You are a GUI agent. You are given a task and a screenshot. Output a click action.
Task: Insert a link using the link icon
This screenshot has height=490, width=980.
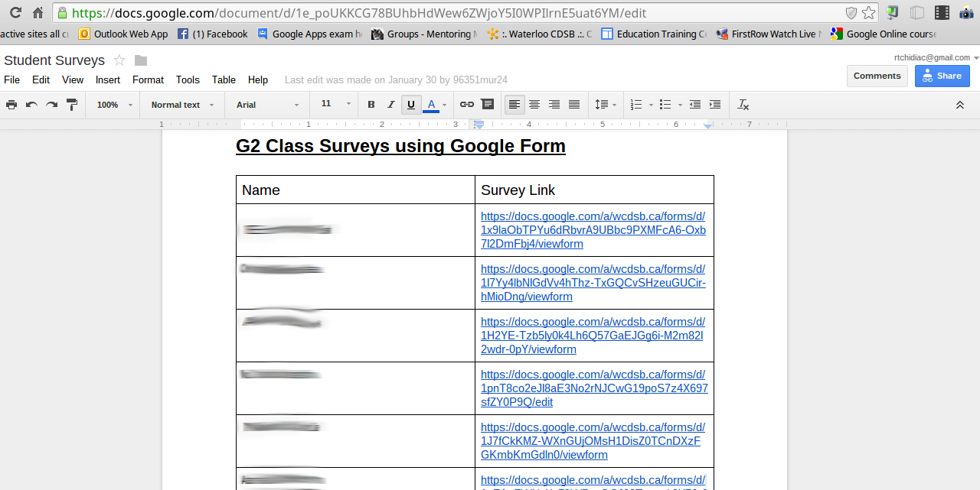point(467,105)
